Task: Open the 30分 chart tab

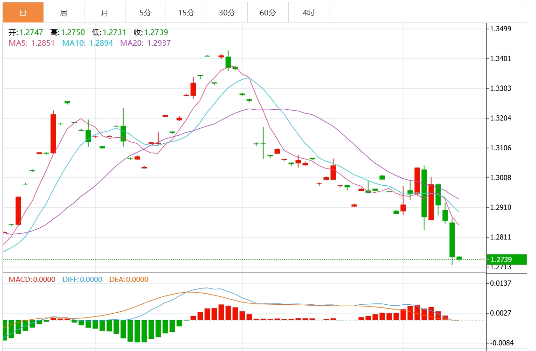Action: [x=227, y=13]
